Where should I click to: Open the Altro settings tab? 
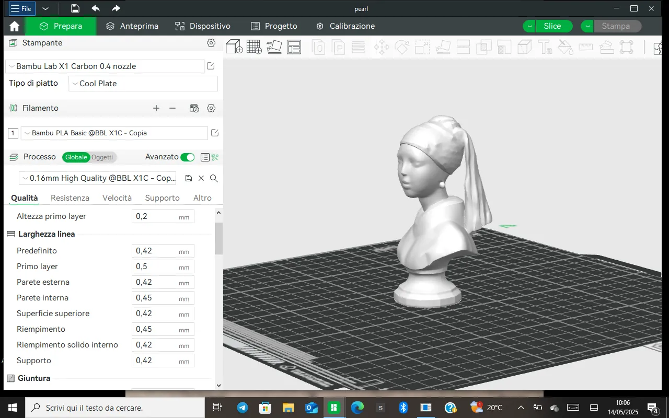[x=202, y=198]
